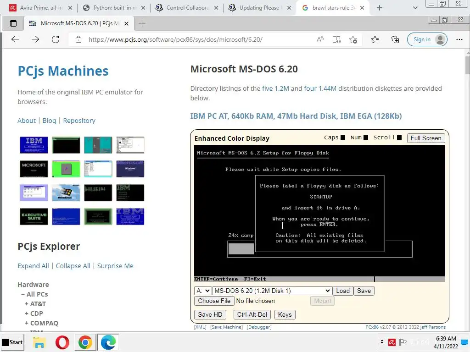
Task: Select the Microsoft MS-DOS 6.20 Edge tab
Action: (78, 23)
